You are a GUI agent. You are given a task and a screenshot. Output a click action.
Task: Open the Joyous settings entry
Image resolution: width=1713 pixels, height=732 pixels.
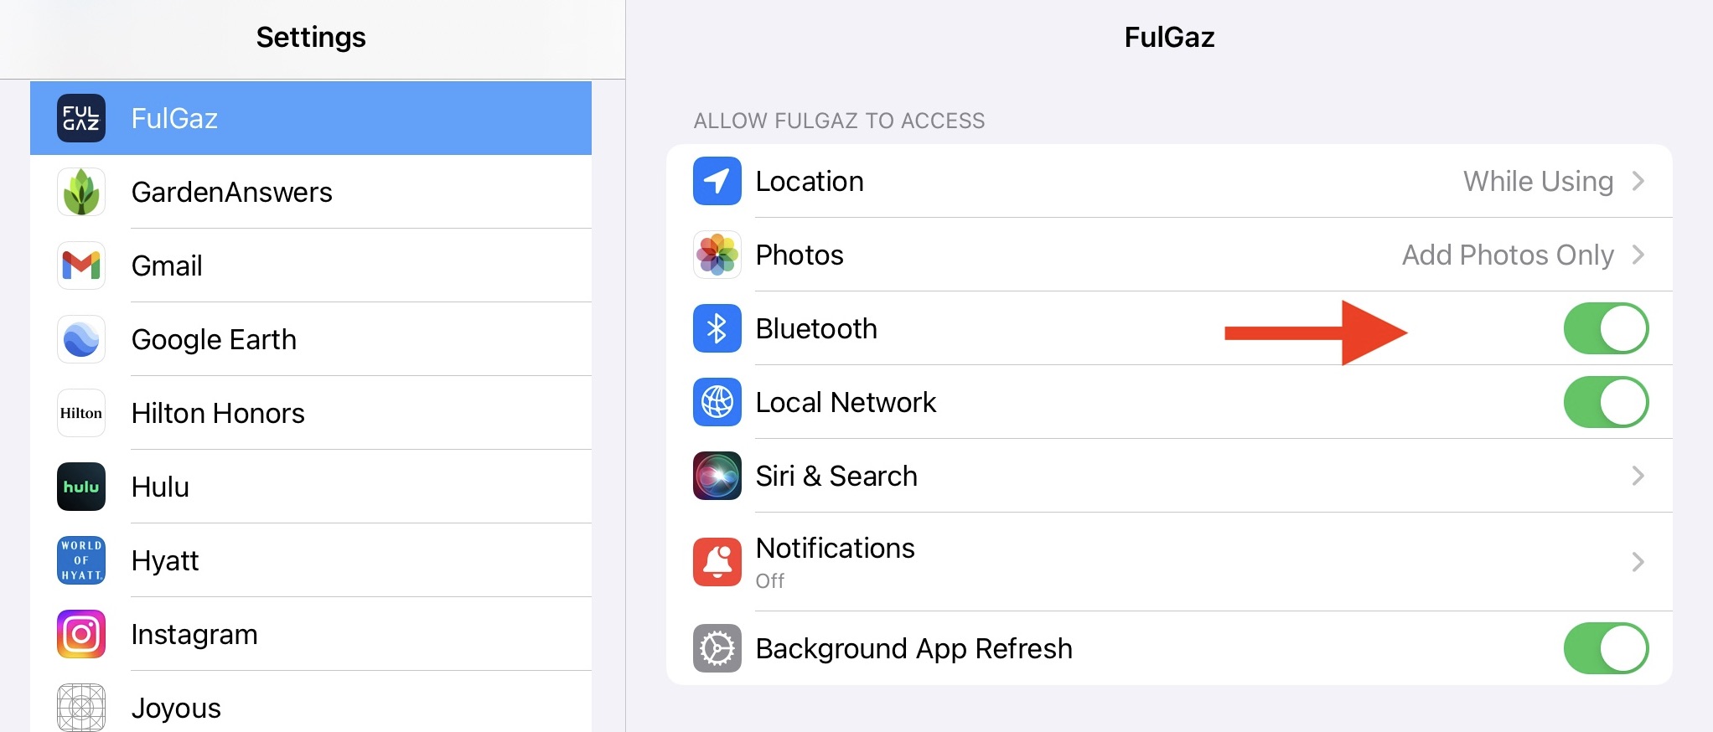[176, 708]
